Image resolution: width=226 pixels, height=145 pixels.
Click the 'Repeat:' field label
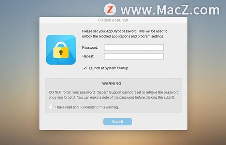pos(88,56)
